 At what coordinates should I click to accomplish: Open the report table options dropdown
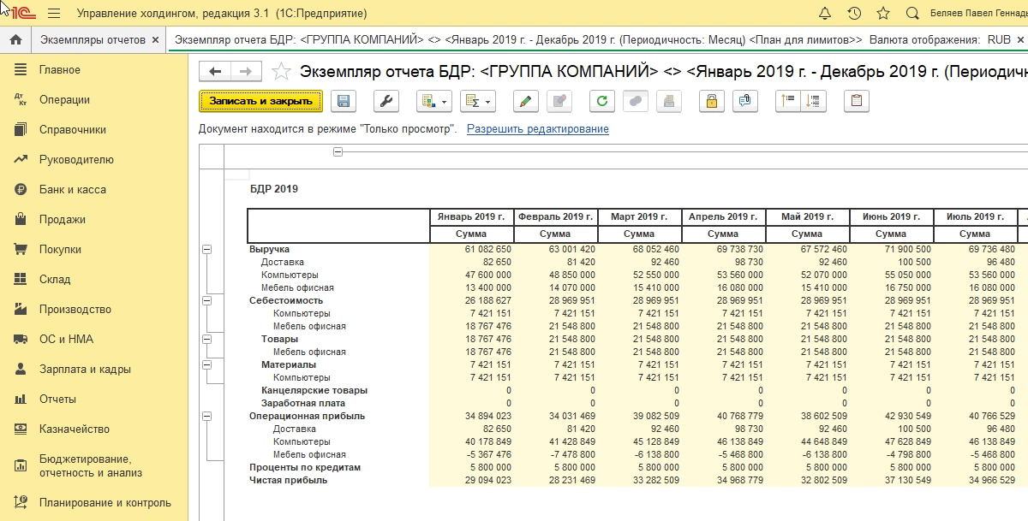click(433, 101)
